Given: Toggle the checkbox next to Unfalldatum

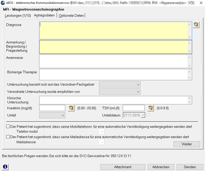Looking at the screenshot, I should 148,115.
